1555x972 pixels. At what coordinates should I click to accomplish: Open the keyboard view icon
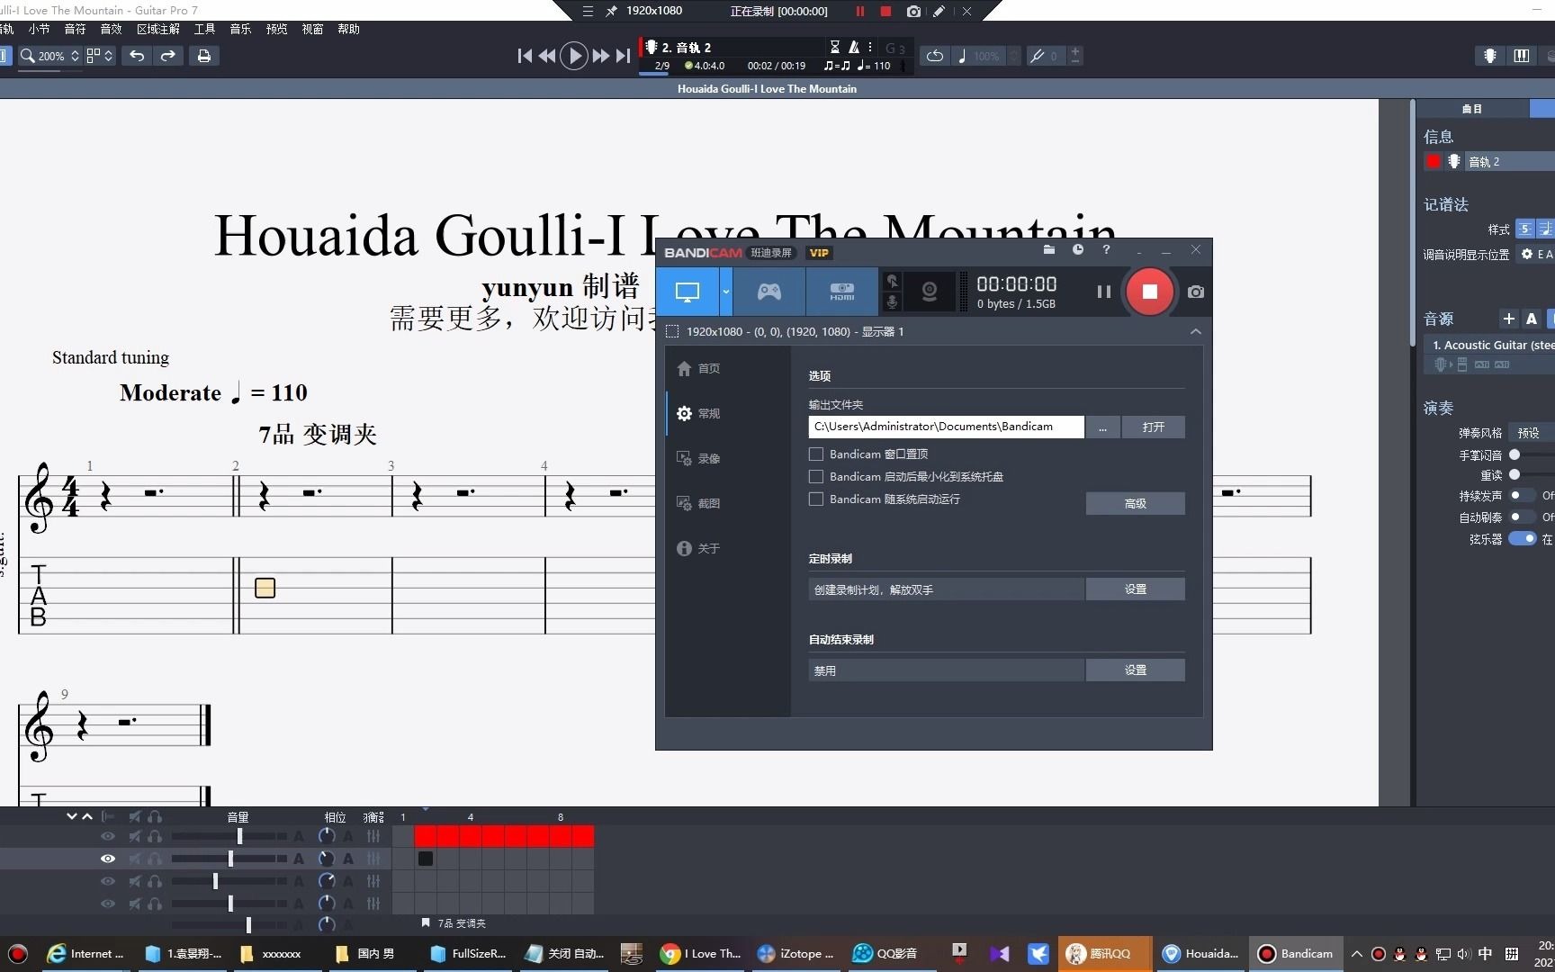click(1522, 56)
